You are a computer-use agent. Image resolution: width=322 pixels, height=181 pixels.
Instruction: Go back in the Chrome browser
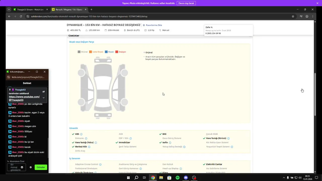[9, 16]
